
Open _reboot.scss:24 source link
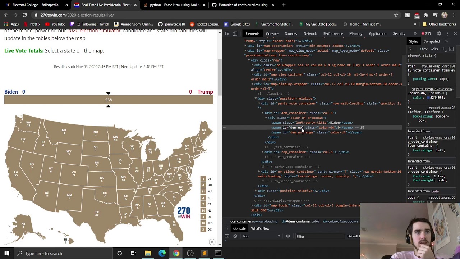coord(441,108)
